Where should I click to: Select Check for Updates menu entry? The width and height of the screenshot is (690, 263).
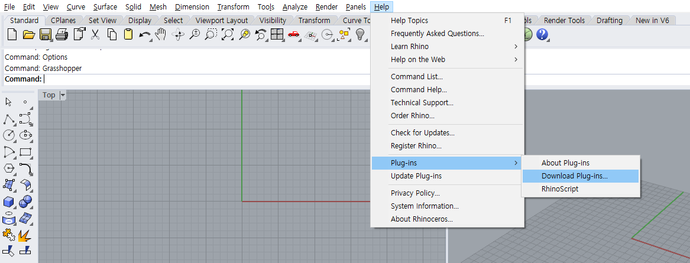tap(447, 133)
